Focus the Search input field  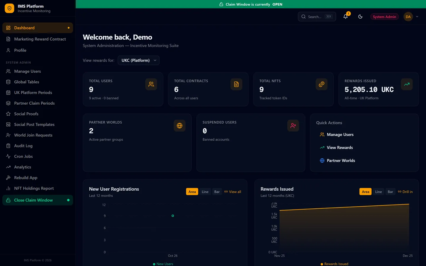click(x=317, y=17)
